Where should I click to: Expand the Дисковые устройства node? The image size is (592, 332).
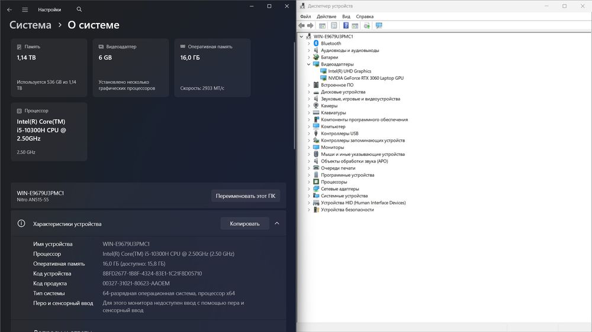click(x=308, y=92)
